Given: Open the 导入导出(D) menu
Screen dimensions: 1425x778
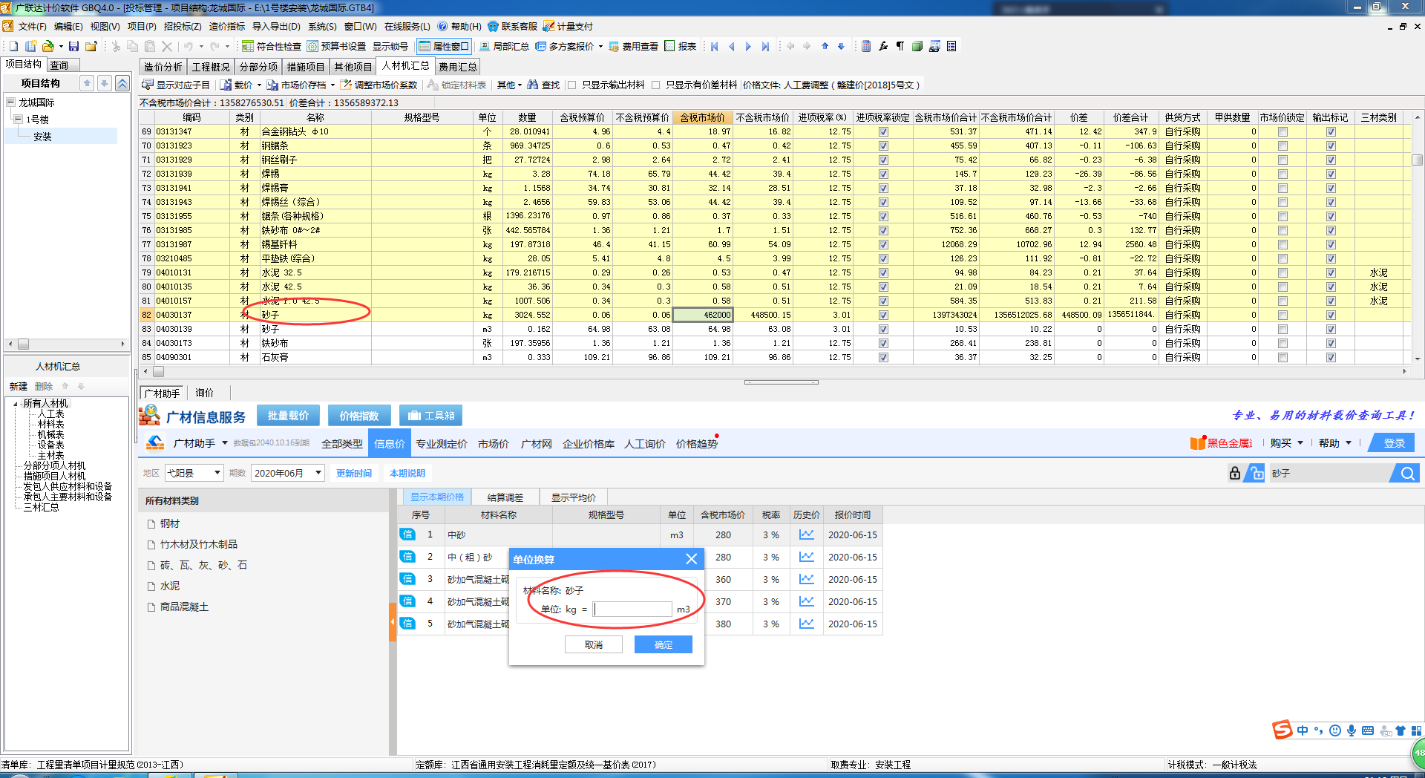Looking at the screenshot, I should click(x=276, y=26).
